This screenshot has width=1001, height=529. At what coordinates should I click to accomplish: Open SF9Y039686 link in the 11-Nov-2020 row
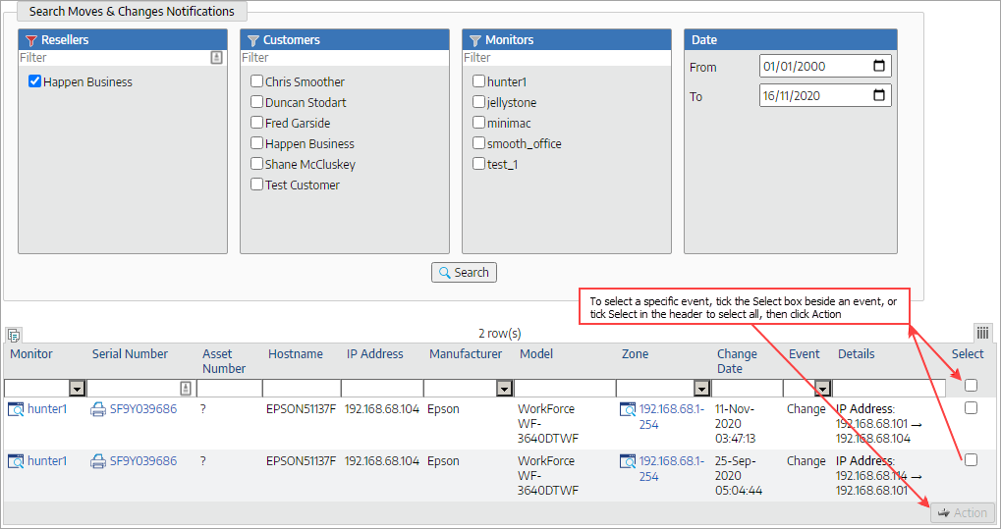coord(143,409)
